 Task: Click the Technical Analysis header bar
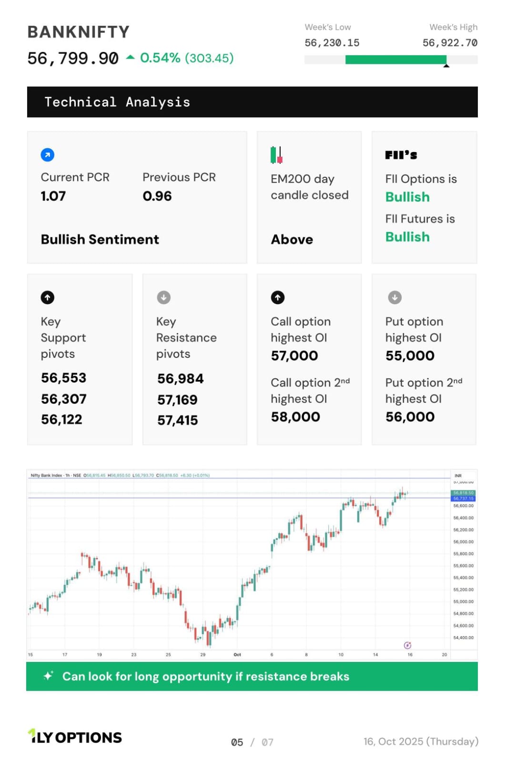(x=252, y=102)
